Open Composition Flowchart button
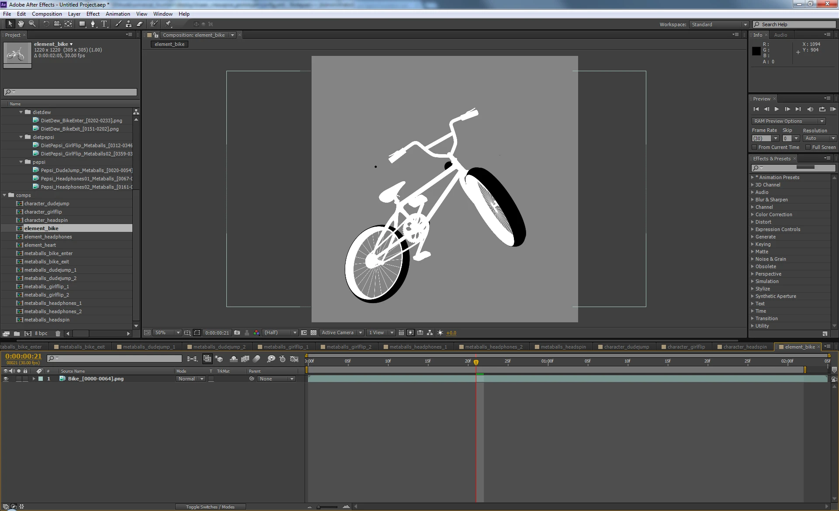 click(x=430, y=332)
